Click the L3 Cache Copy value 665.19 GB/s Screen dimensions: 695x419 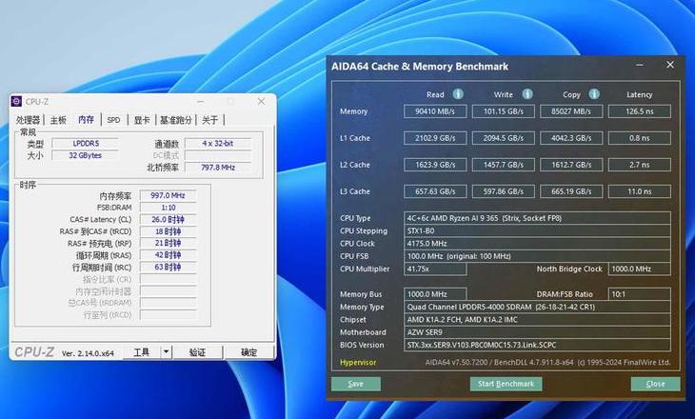click(x=571, y=191)
